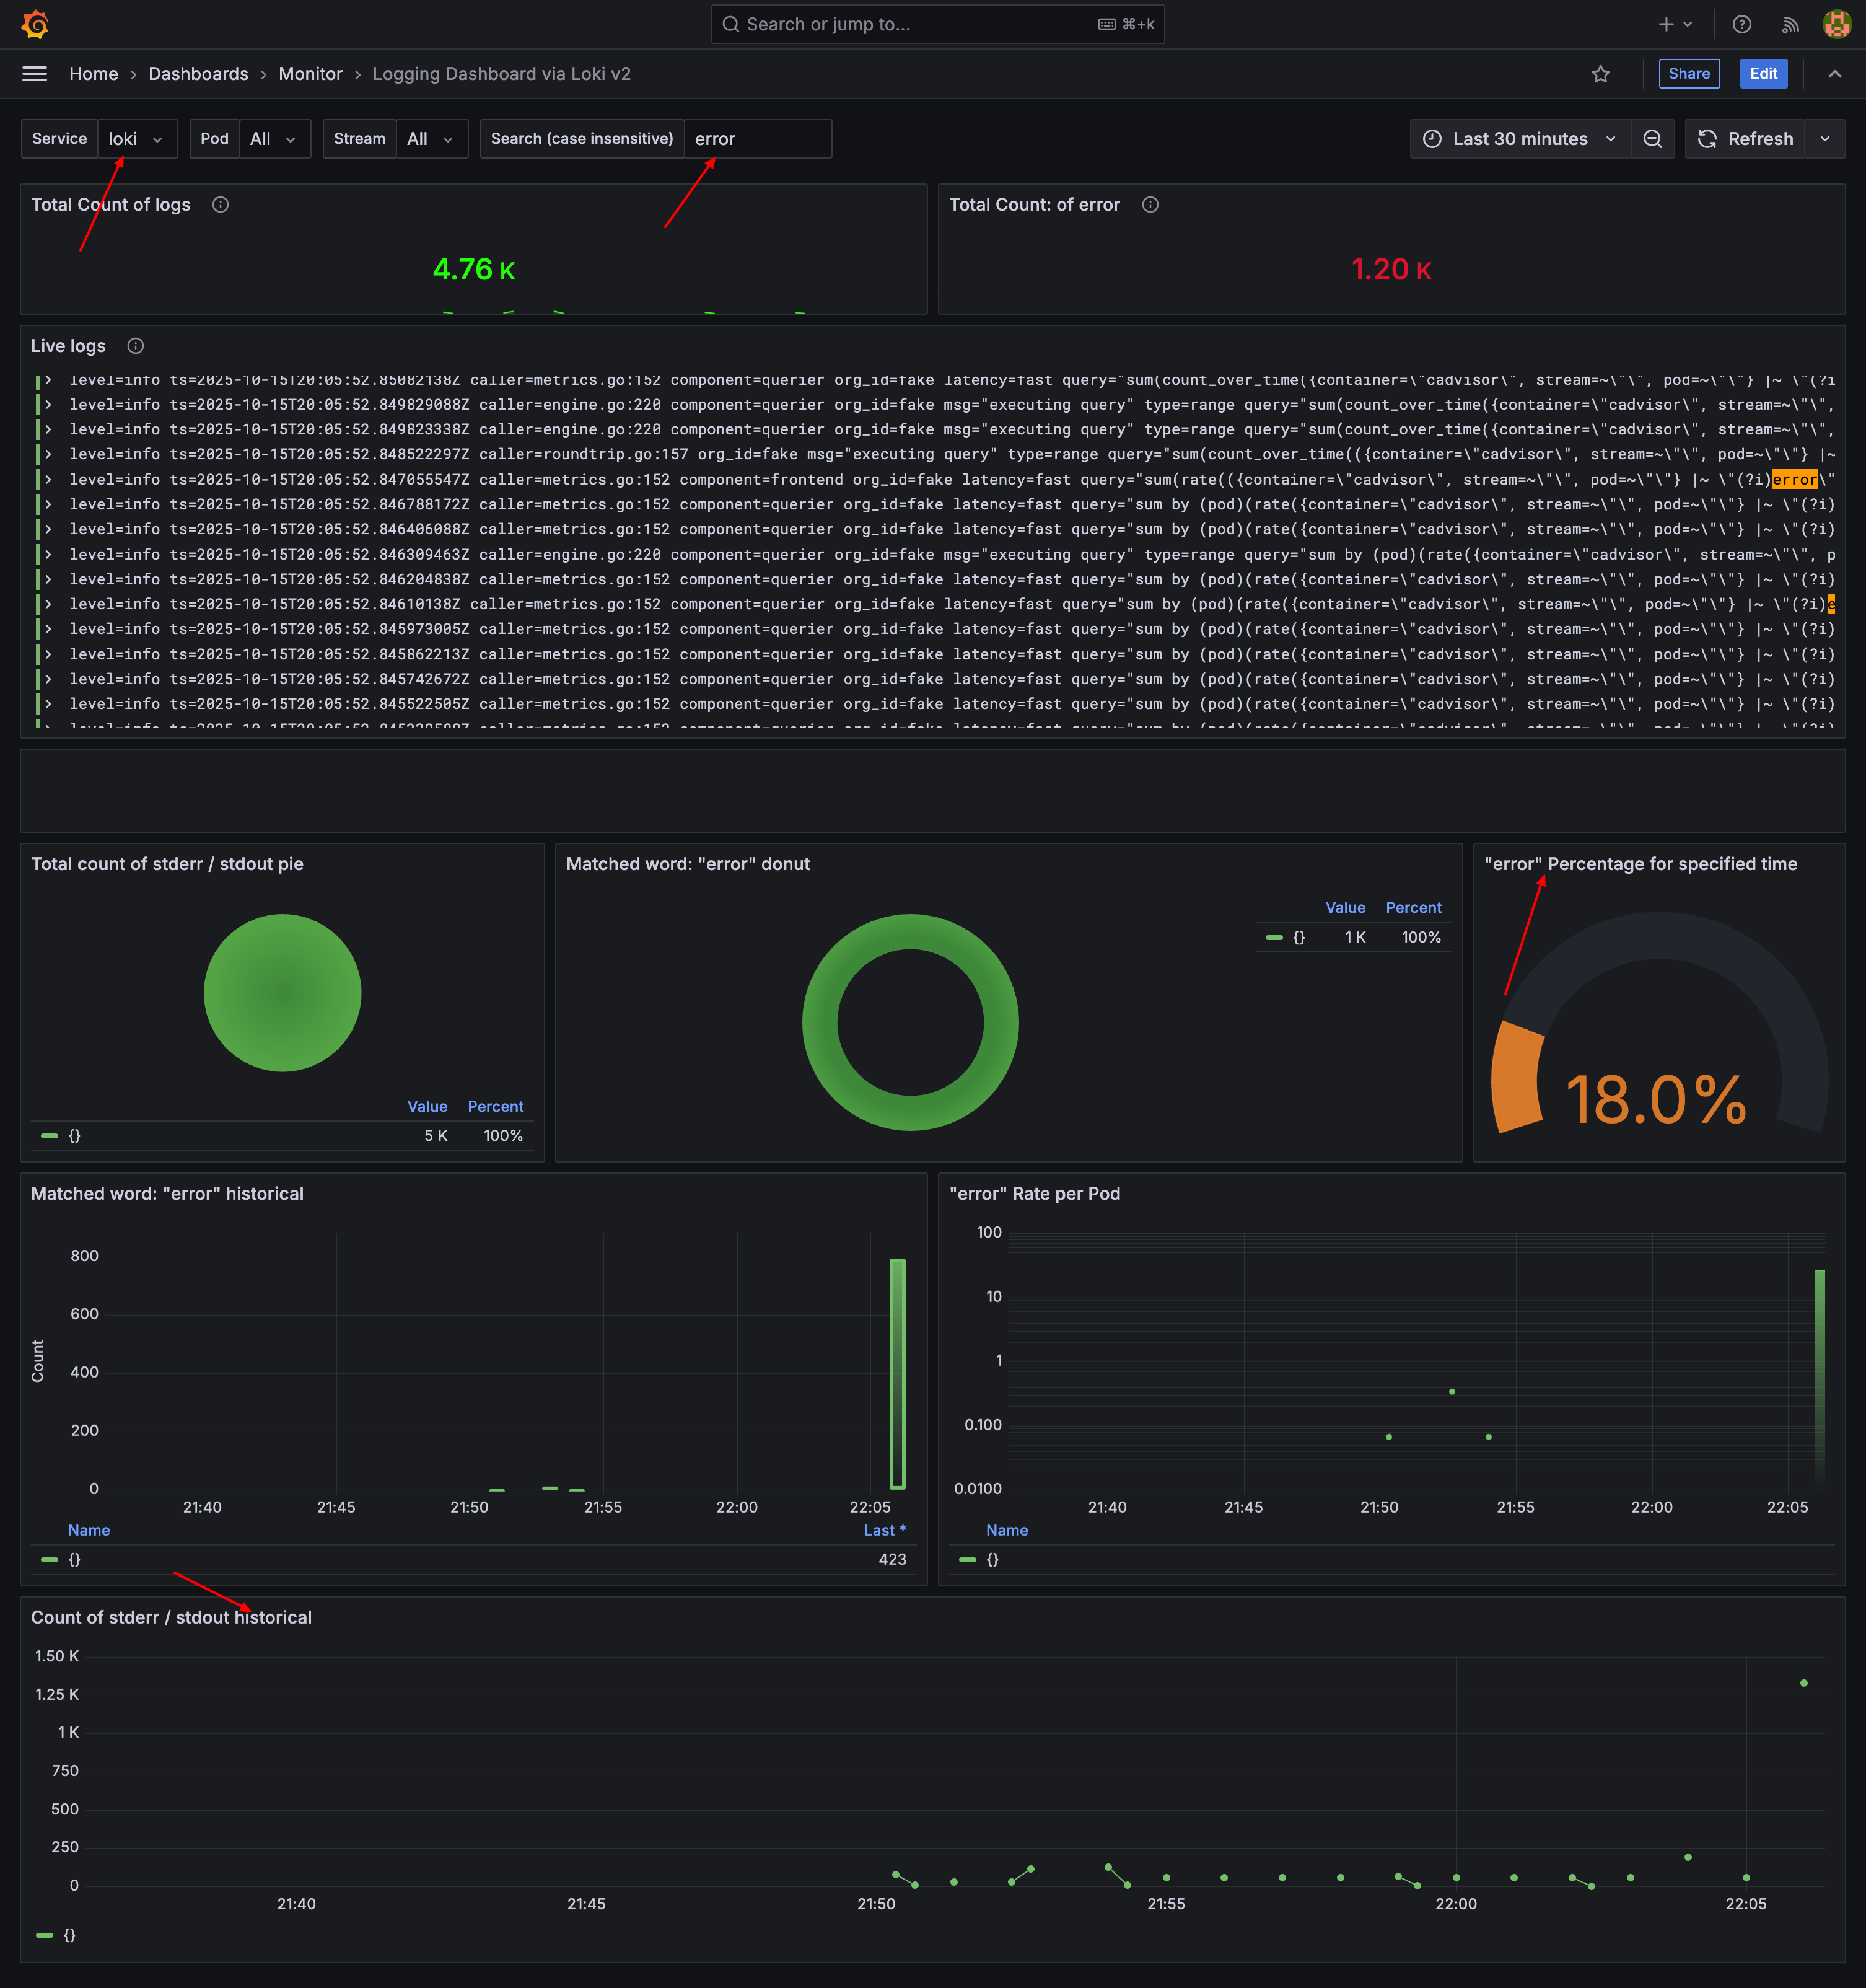Toggle {} series in stderr/stdout pie legend
This screenshot has height=1988, width=1866.
click(x=74, y=1136)
